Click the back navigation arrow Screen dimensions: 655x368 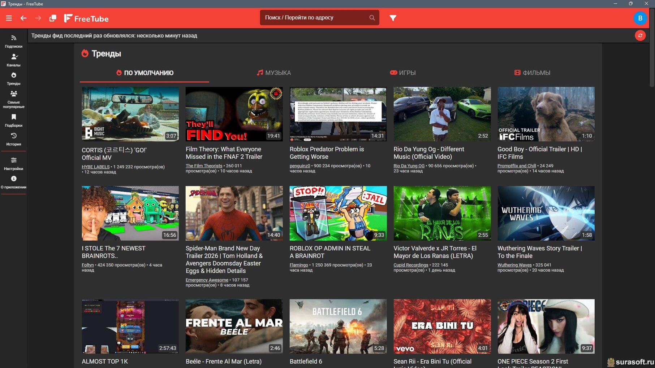click(x=23, y=18)
